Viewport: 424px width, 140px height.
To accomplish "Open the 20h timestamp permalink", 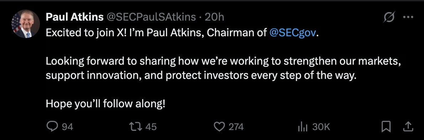I will (214, 17).
